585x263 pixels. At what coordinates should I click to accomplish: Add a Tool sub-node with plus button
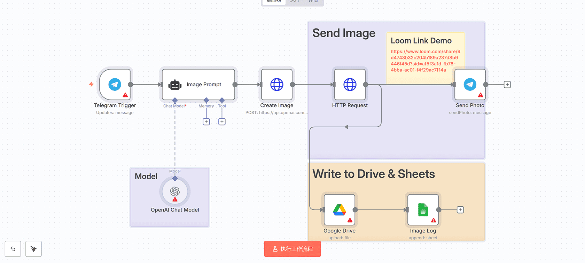[222, 122]
